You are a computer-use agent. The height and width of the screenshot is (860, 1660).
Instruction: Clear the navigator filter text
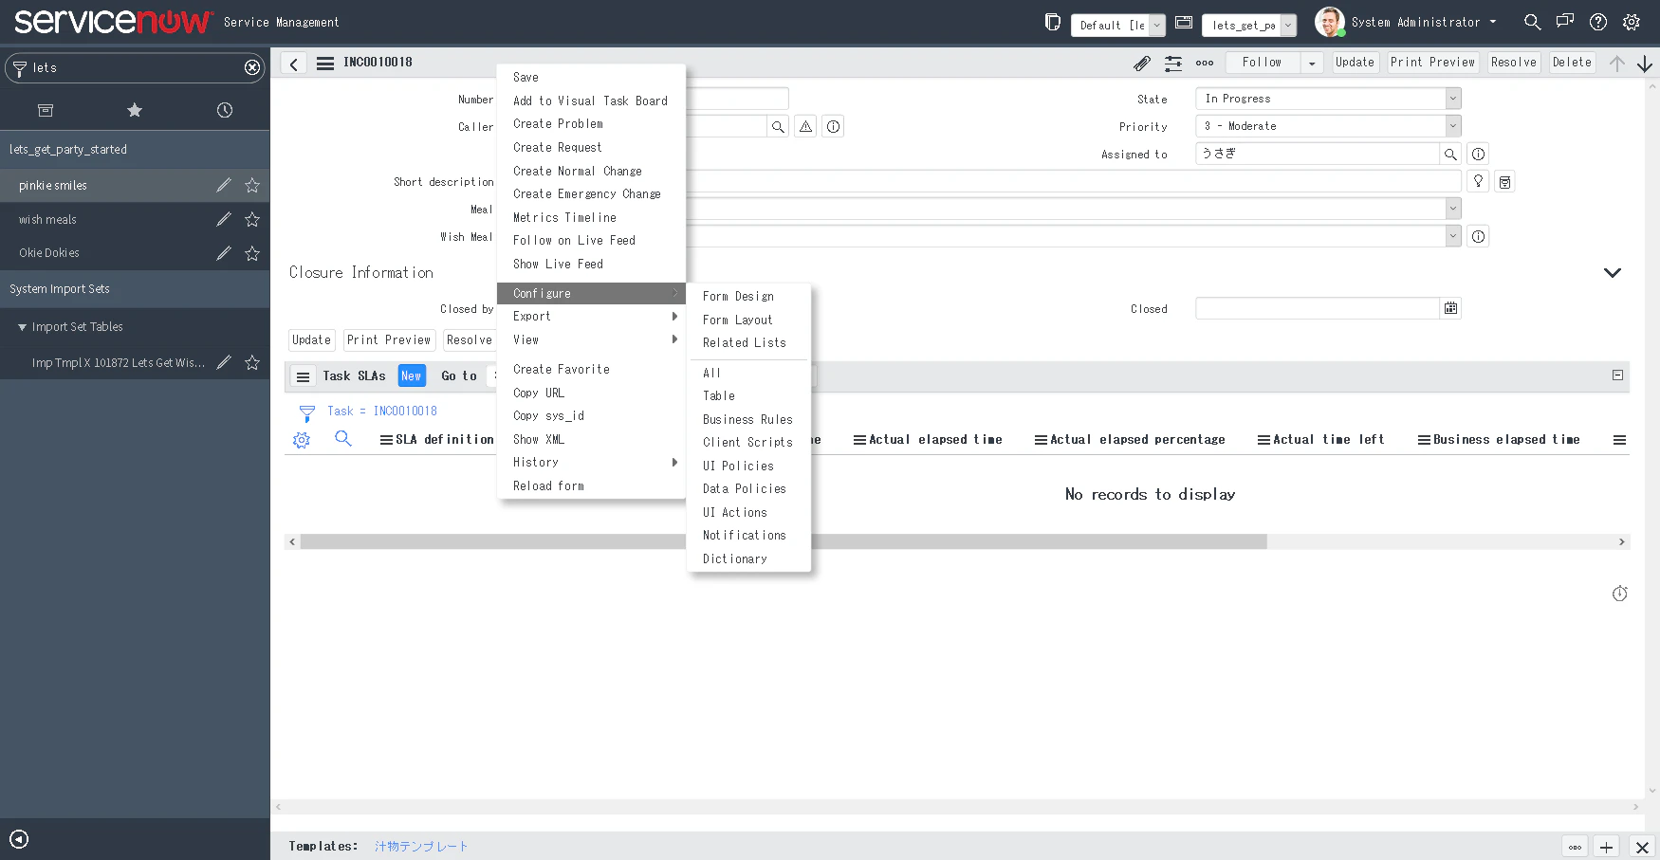252,67
